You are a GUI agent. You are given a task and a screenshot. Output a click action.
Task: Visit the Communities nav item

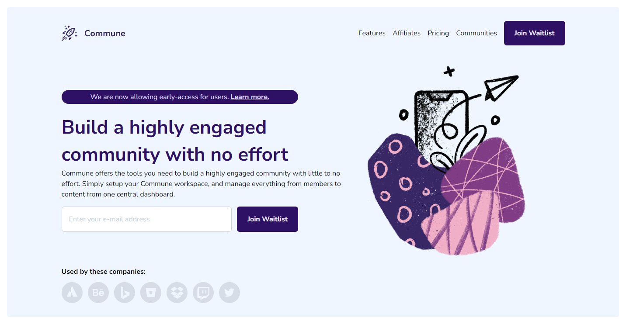[x=476, y=33]
